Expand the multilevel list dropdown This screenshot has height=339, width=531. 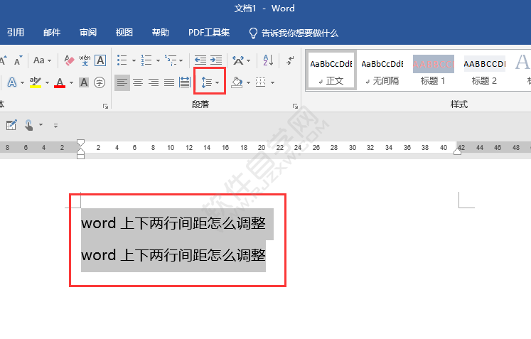pyautogui.click(x=181, y=60)
